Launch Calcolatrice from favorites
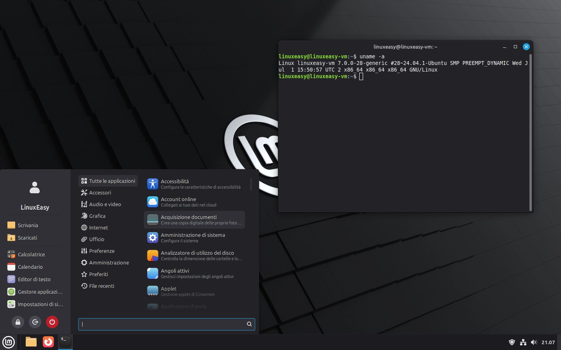561x350 pixels. click(35, 254)
